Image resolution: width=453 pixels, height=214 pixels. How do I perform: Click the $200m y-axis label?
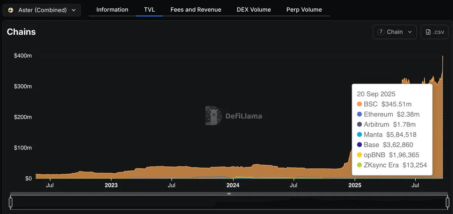pyautogui.click(x=23, y=117)
